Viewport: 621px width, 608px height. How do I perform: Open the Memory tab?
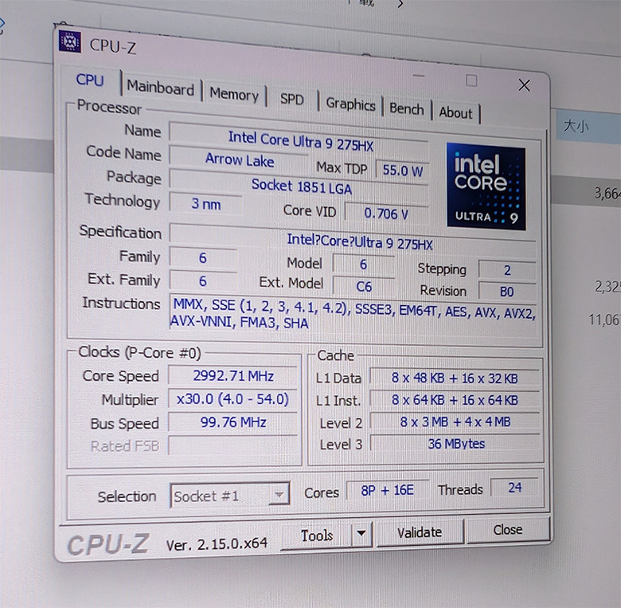pos(233,94)
